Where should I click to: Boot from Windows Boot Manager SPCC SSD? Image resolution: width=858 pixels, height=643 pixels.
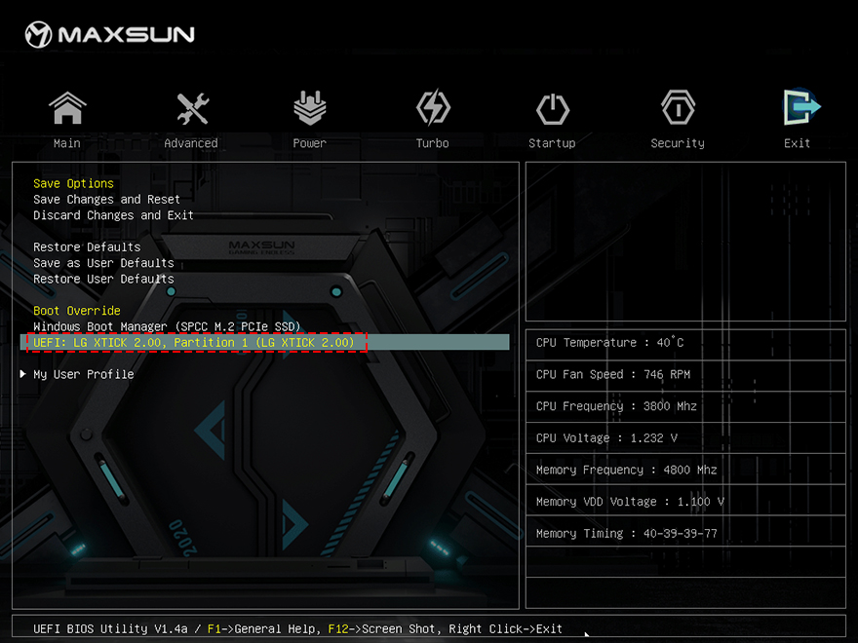click(x=167, y=326)
